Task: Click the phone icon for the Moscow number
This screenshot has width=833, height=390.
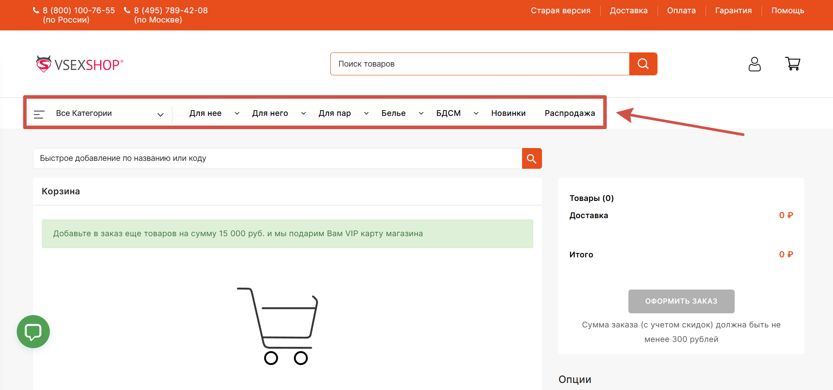Action: [x=127, y=10]
